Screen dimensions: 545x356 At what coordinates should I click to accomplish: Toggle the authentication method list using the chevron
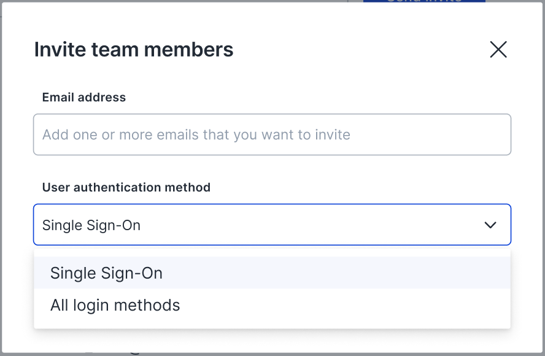click(490, 225)
